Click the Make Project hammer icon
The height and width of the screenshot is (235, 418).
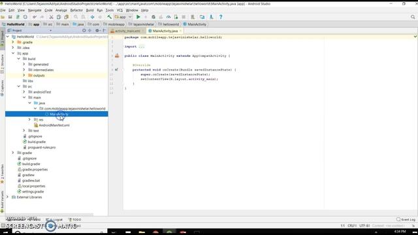109,17
